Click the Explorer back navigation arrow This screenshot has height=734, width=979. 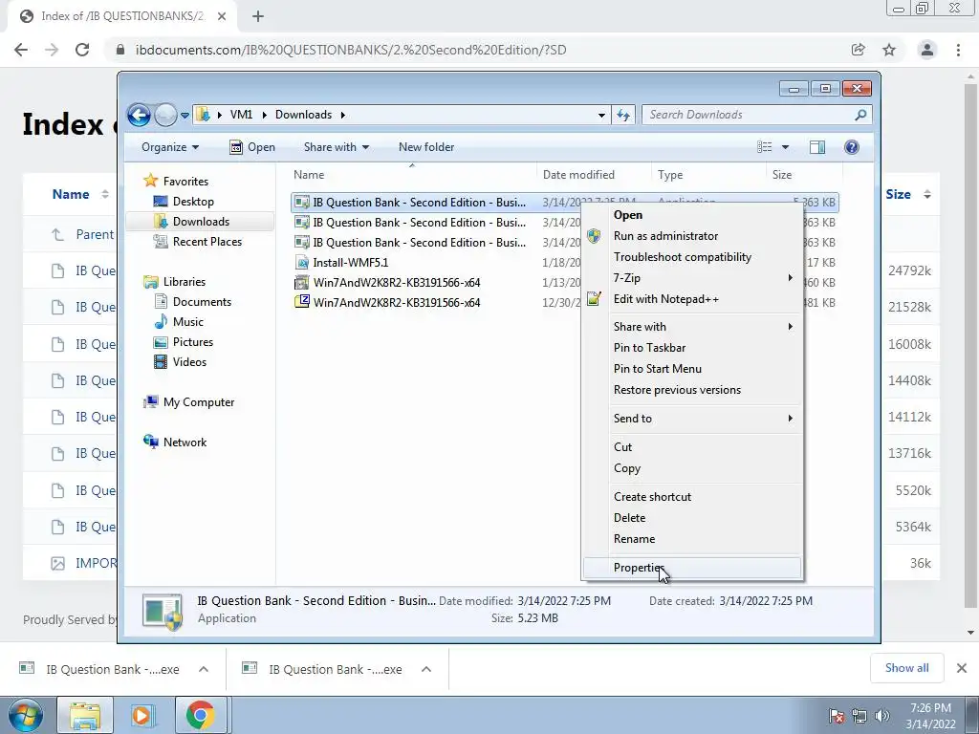point(139,115)
